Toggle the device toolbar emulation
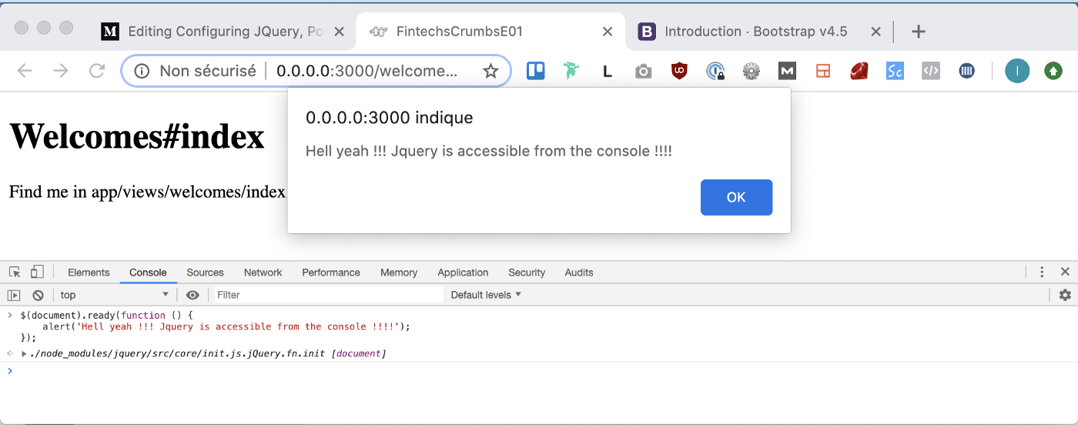 pos(37,272)
